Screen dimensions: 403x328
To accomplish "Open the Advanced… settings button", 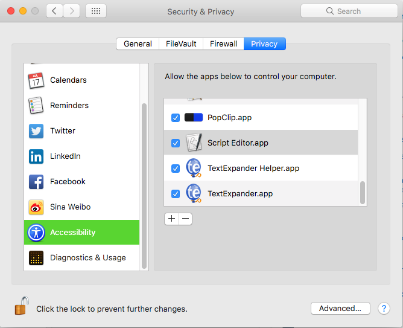I will coord(340,308).
